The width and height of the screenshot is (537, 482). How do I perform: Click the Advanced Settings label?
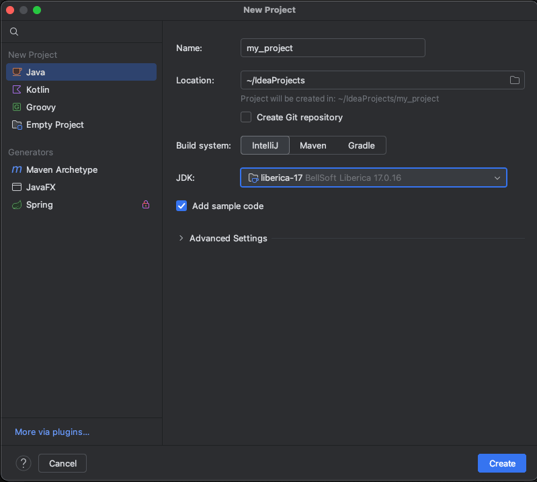[x=229, y=238]
